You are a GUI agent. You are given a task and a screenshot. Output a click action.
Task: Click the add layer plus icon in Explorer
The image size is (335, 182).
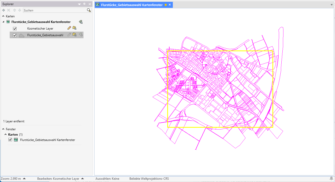[3, 10]
